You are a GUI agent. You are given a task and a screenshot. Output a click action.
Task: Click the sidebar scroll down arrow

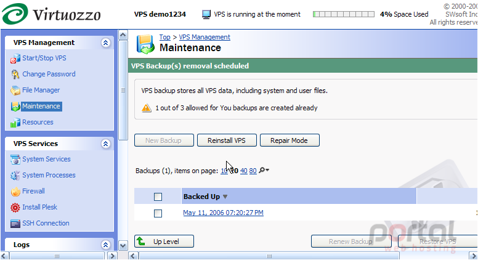coord(123,246)
